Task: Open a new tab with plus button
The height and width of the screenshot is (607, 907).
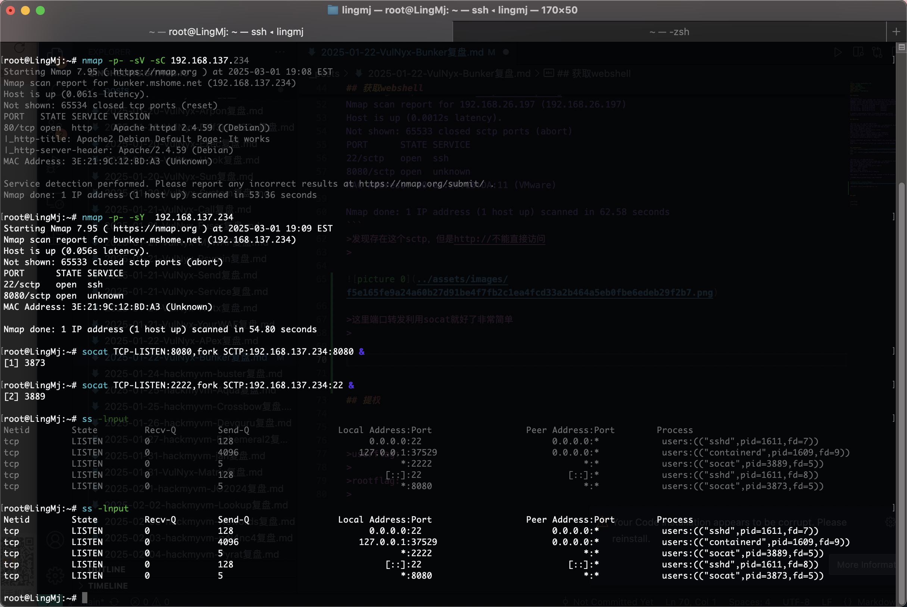Action: [x=896, y=32]
